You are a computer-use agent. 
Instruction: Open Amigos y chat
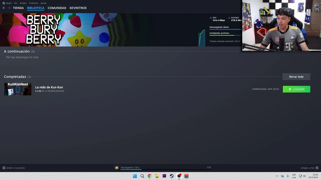(307, 168)
